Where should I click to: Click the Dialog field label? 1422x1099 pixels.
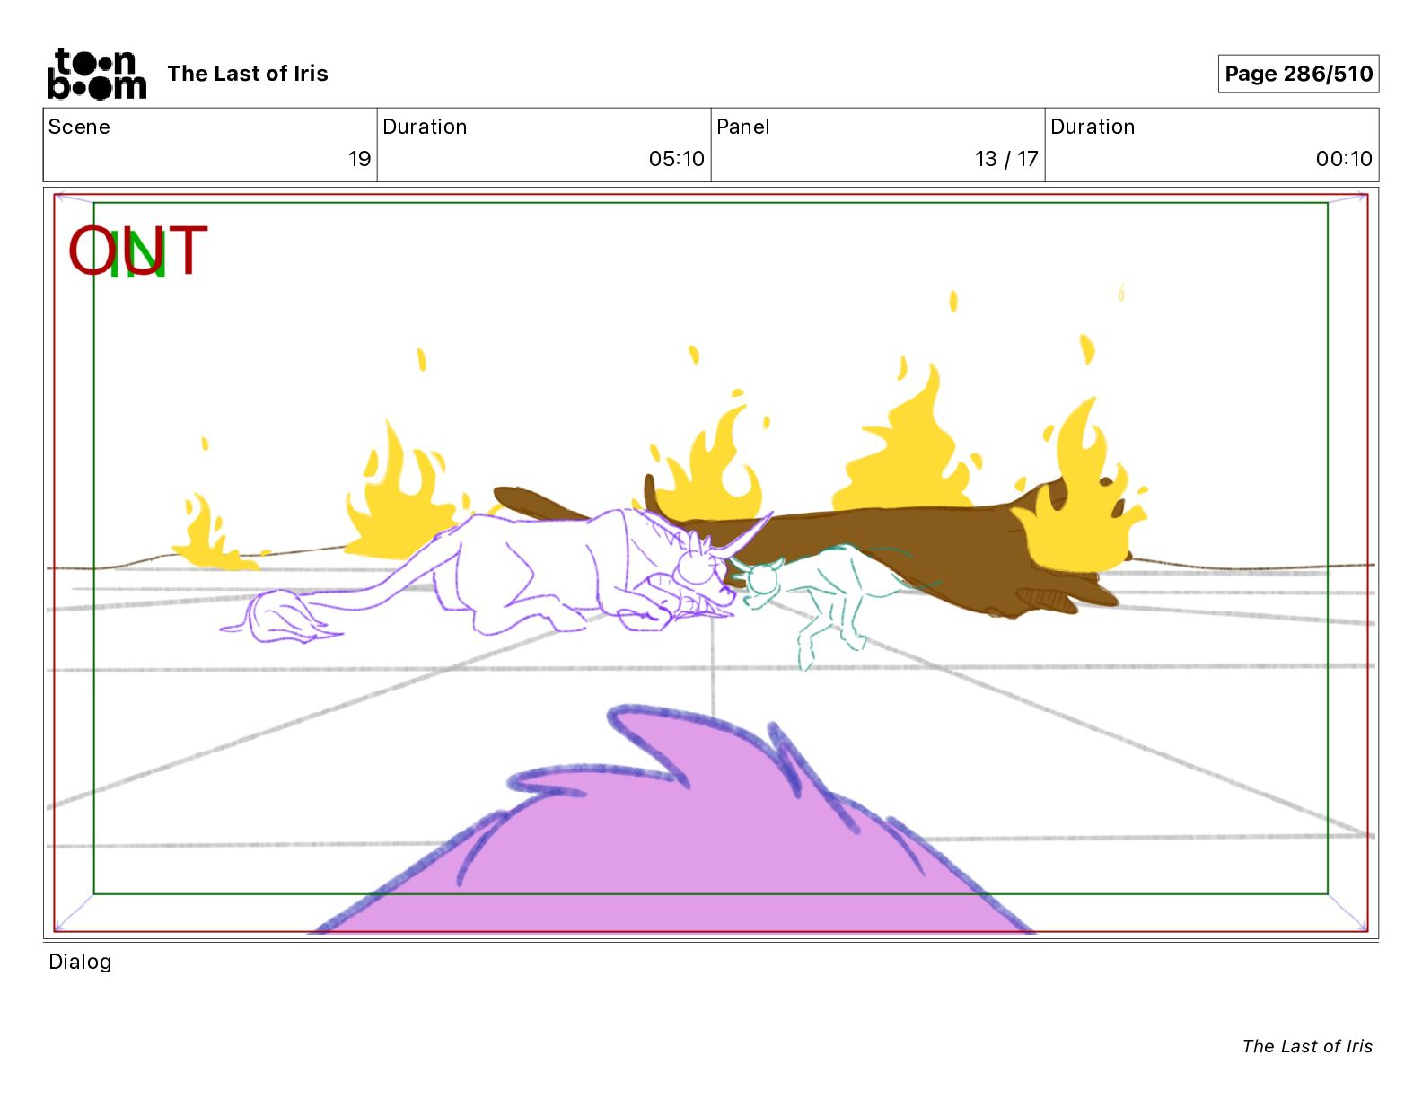(x=80, y=962)
